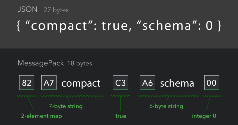Click the 2-element map label
The height and width of the screenshot is (125, 238).
tap(42, 116)
